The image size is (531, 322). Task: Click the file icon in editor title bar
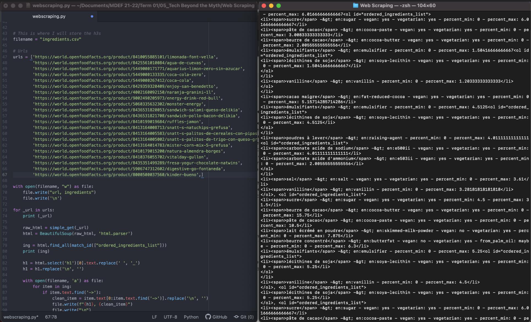[28, 5]
